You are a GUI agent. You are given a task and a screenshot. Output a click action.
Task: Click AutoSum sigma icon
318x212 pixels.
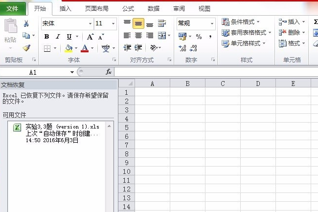(x=316, y=21)
